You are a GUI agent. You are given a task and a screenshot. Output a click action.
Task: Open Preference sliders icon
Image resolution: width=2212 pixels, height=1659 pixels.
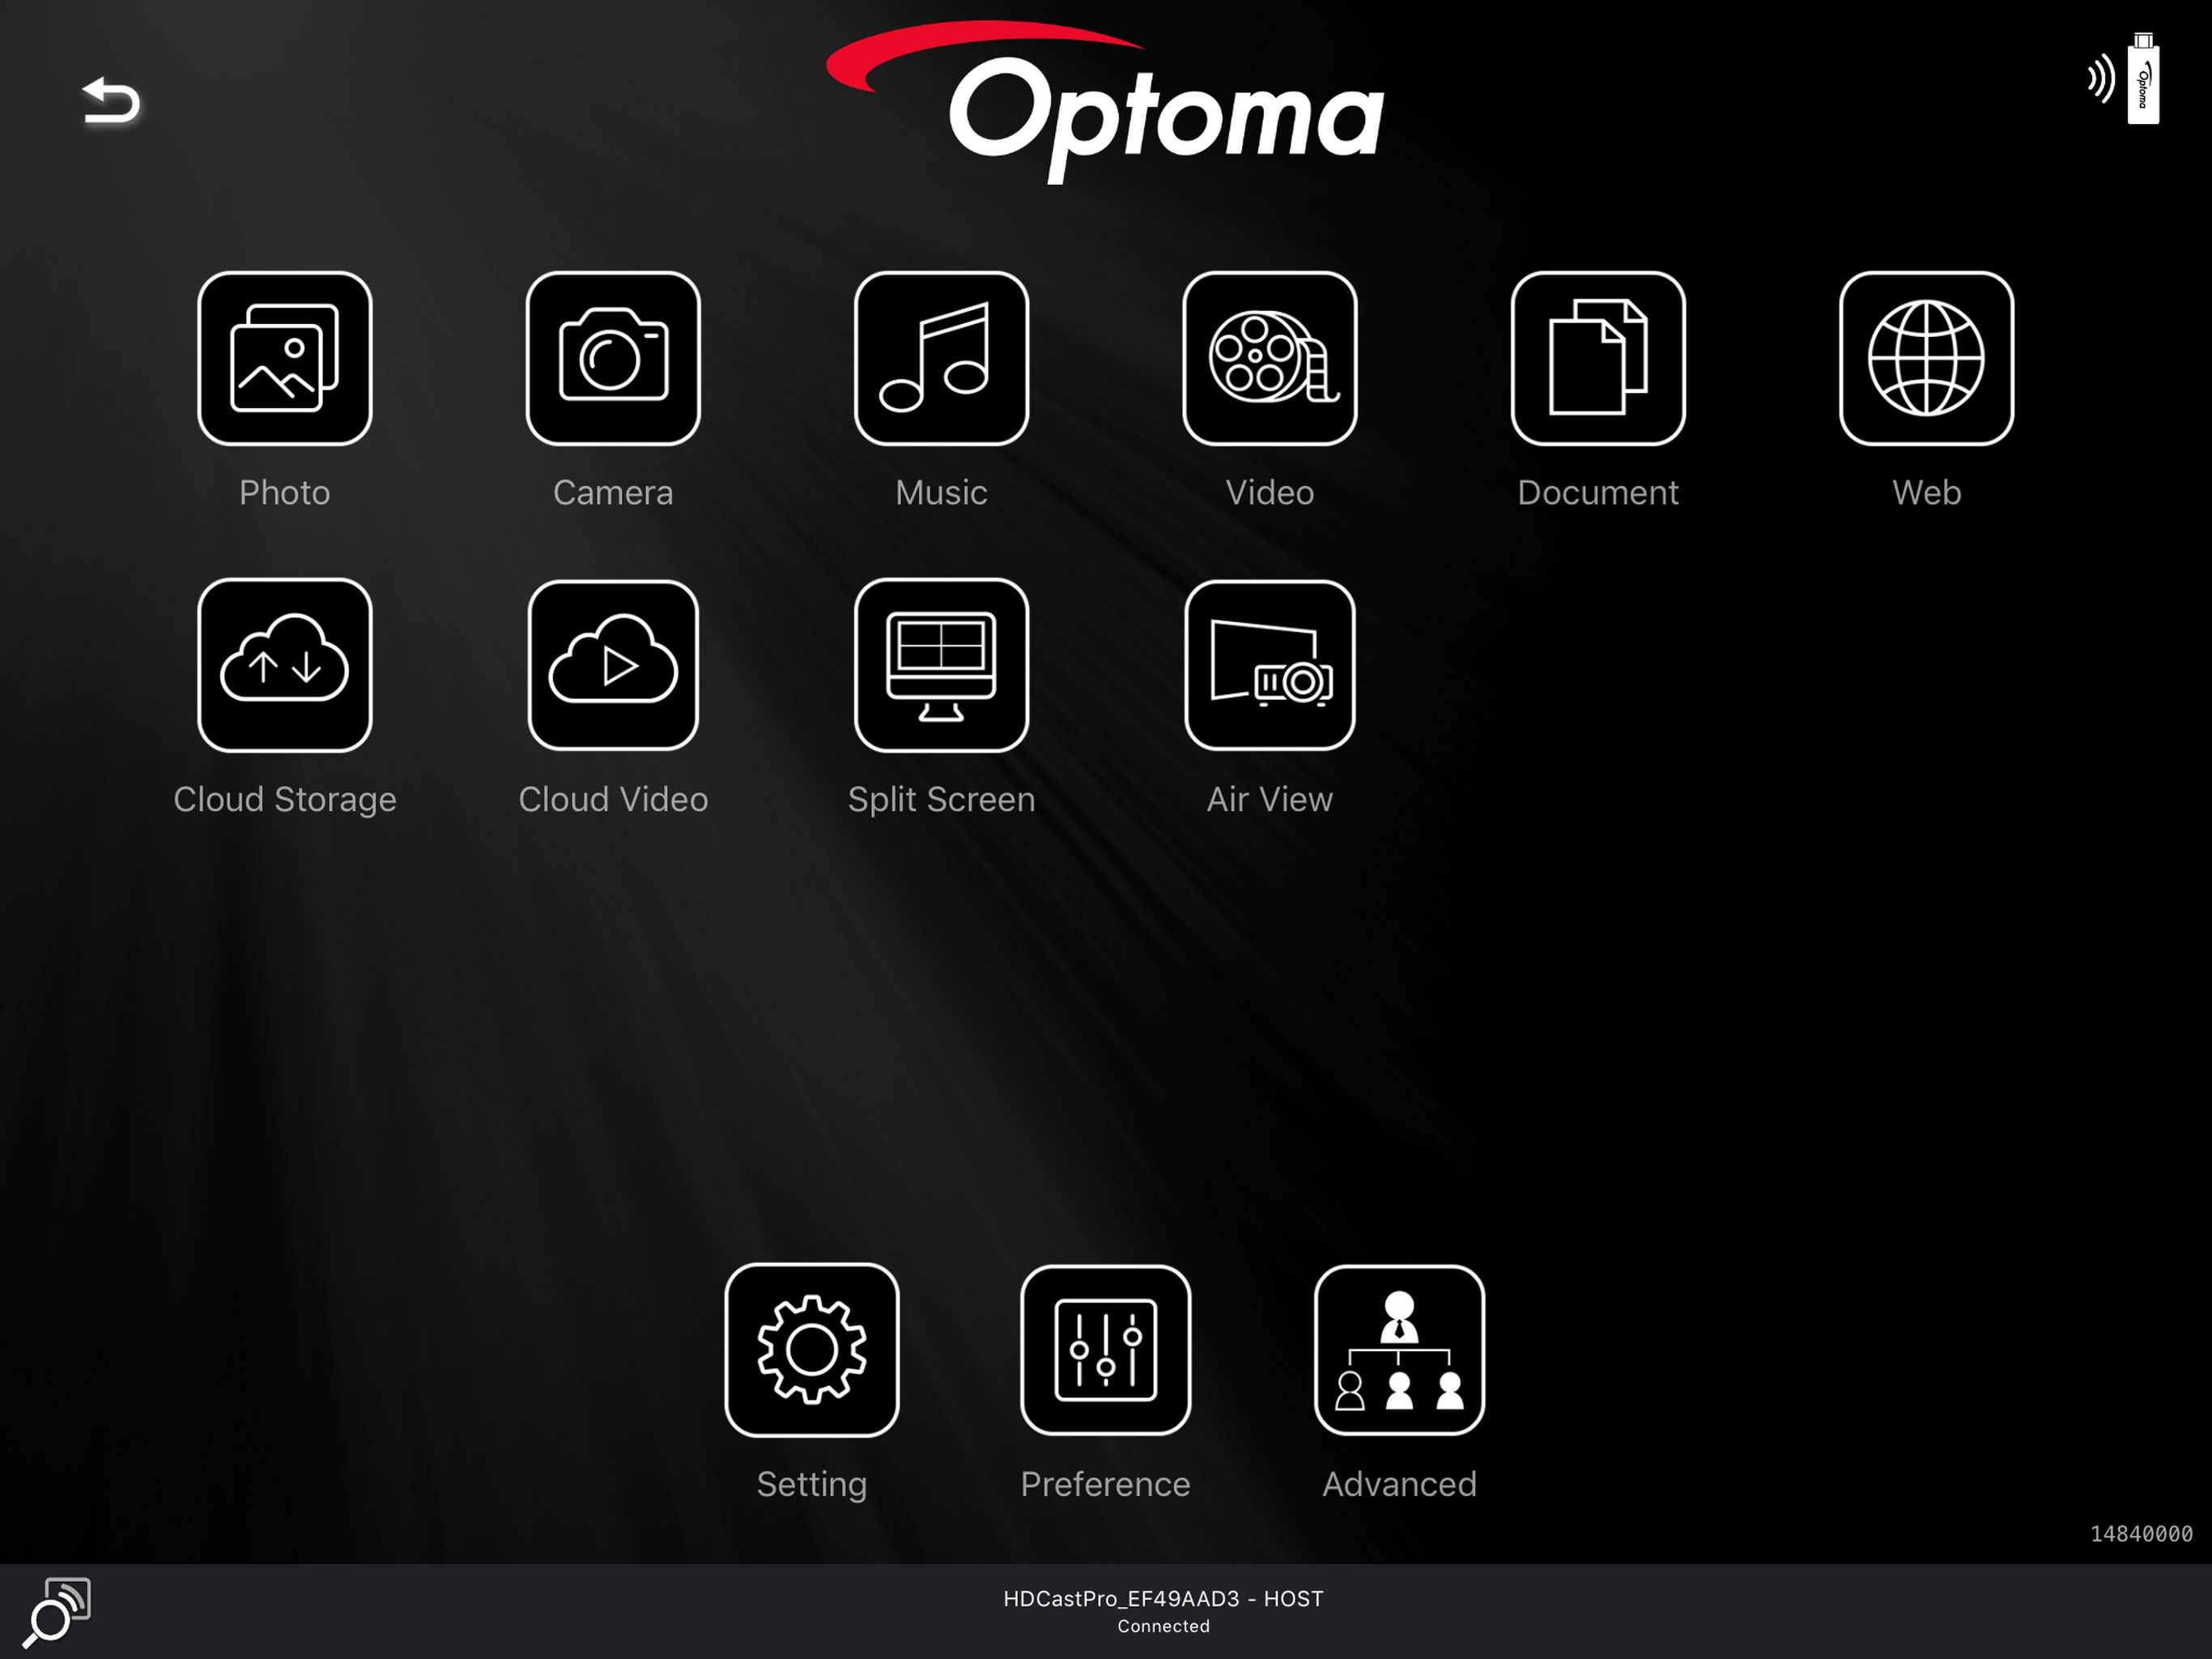[x=1105, y=1350]
